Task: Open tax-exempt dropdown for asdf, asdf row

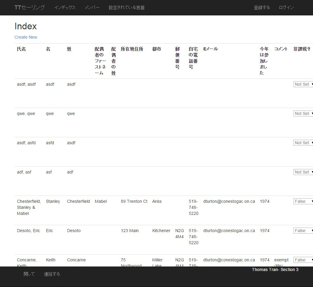Action: pyautogui.click(x=303, y=85)
